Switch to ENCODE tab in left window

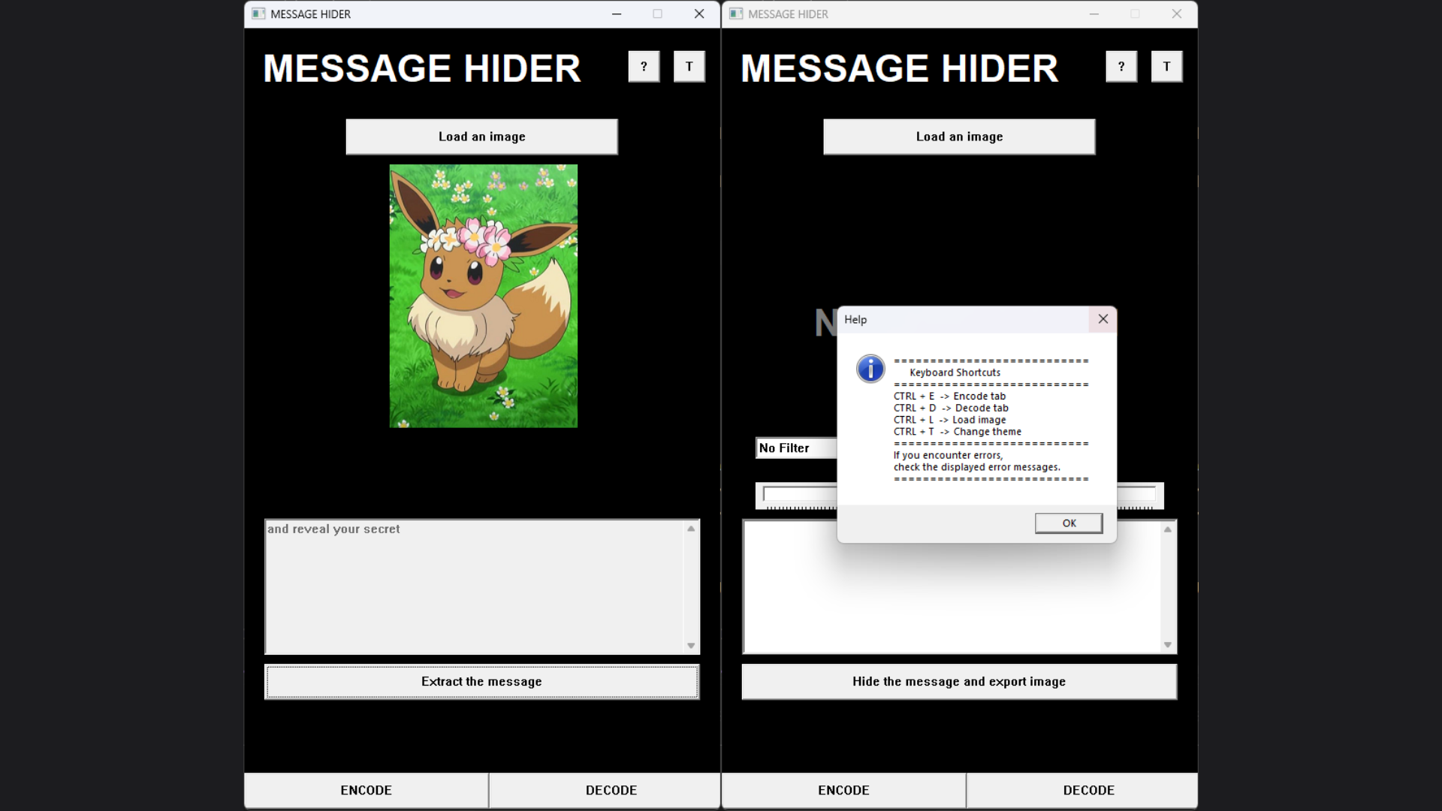[x=366, y=791]
